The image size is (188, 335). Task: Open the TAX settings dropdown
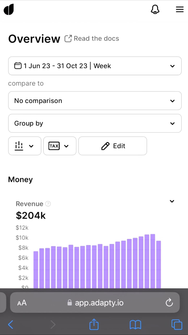60,146
